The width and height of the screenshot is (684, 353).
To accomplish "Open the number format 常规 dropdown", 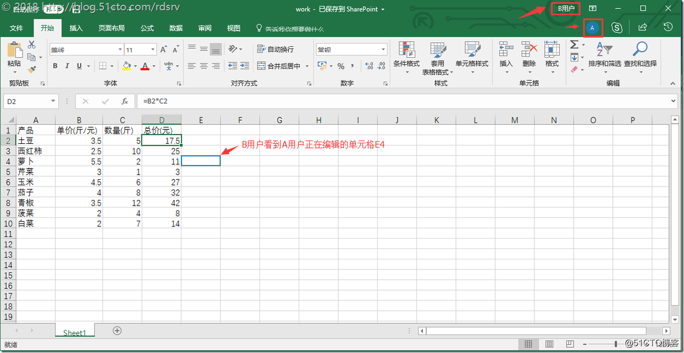I will click(x=384, y=49).
